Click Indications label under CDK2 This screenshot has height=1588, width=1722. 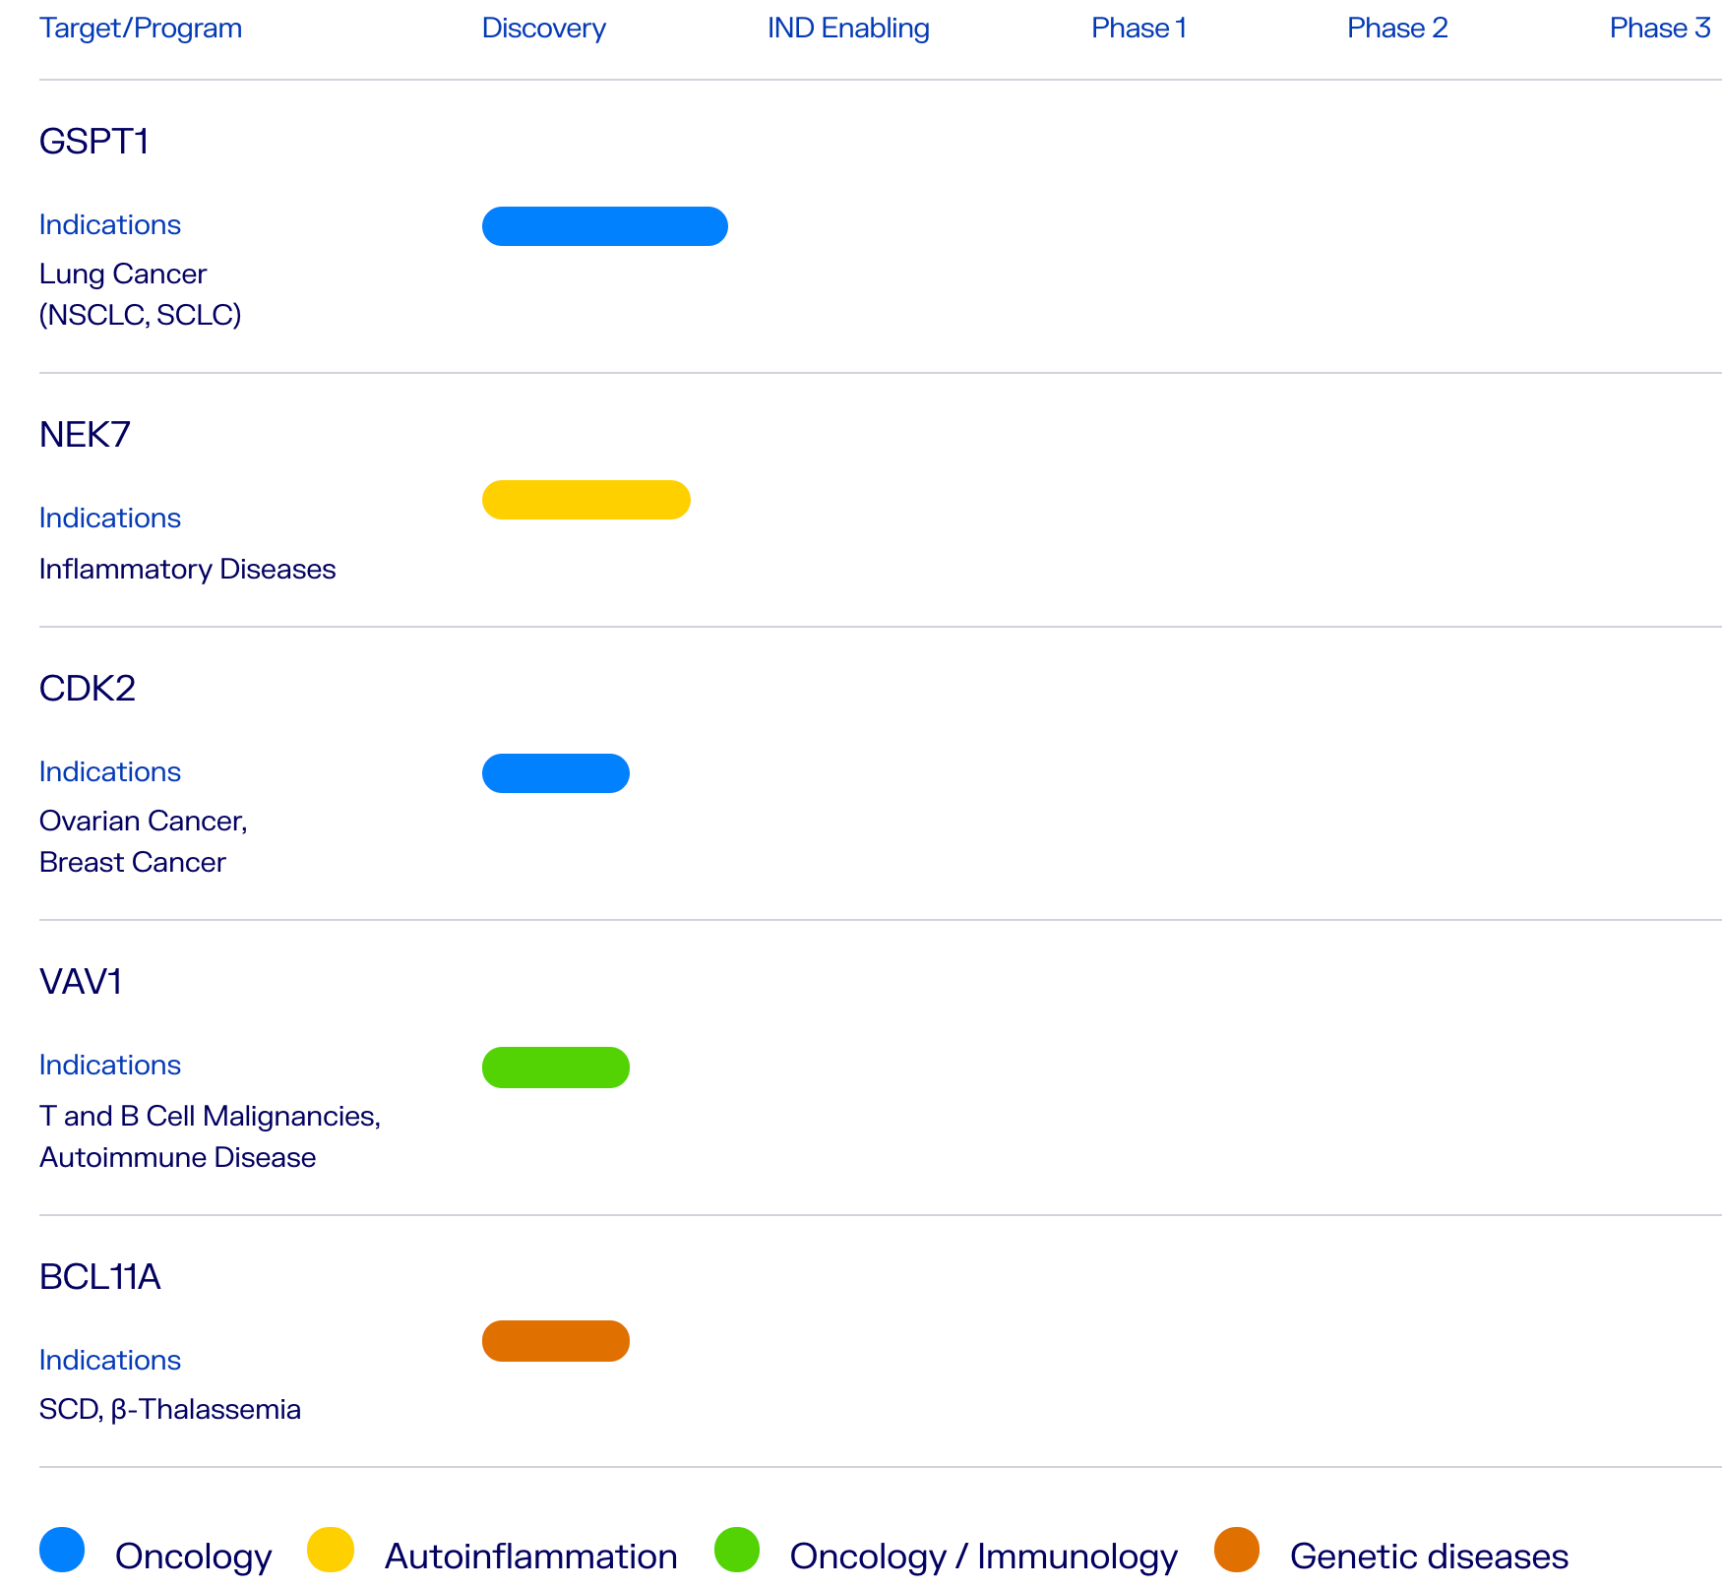pos(110,772)
